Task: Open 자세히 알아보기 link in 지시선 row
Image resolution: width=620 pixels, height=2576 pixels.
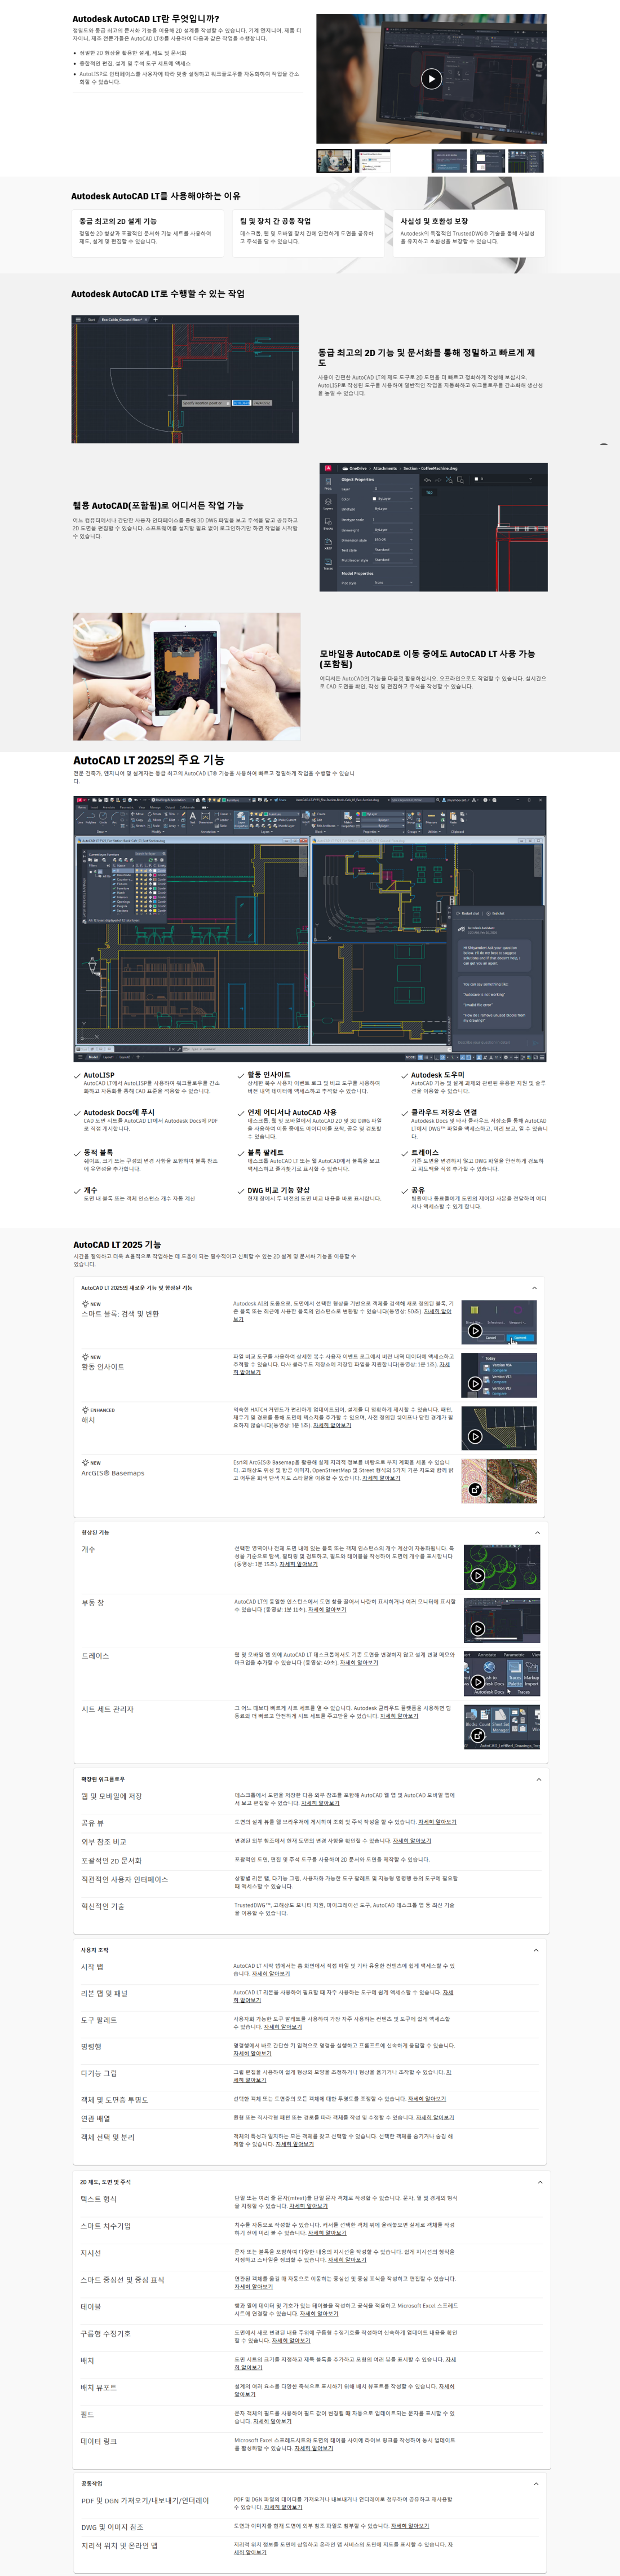Action: (347, 2260)
